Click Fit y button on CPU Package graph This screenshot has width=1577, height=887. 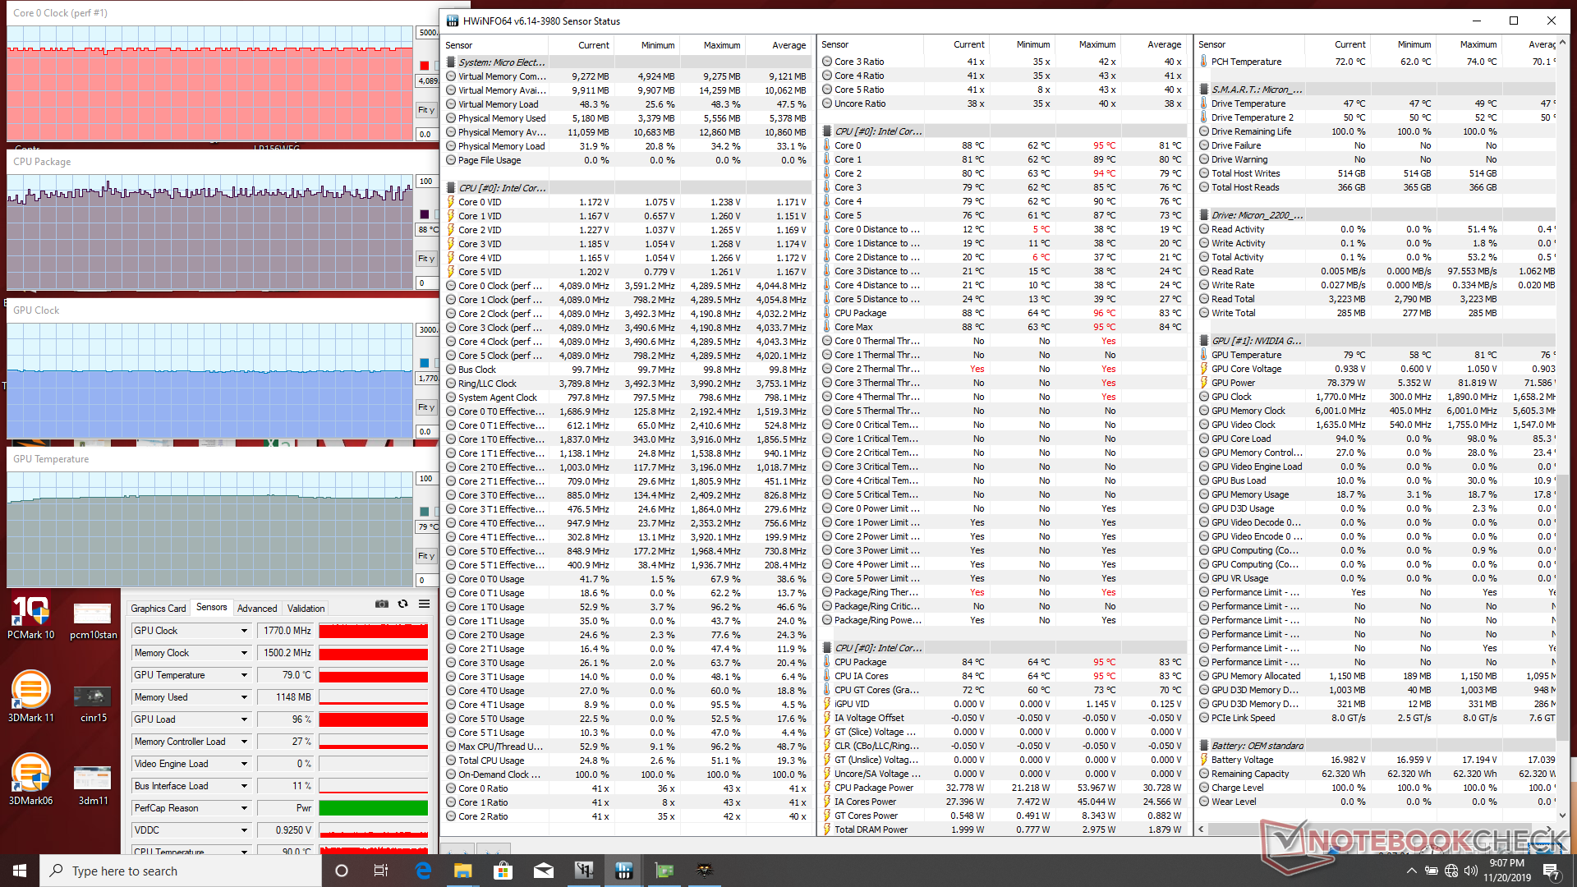425,259
